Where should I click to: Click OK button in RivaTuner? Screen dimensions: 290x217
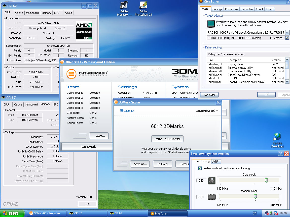266,95
